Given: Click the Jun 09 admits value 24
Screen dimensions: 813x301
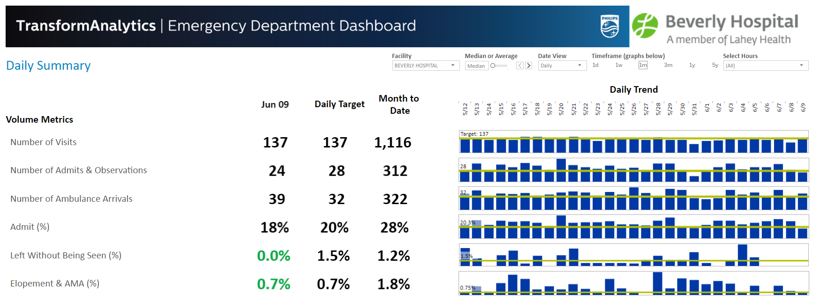Looking at the screenshot, I should pyautogui.click(x=277, y=171).
